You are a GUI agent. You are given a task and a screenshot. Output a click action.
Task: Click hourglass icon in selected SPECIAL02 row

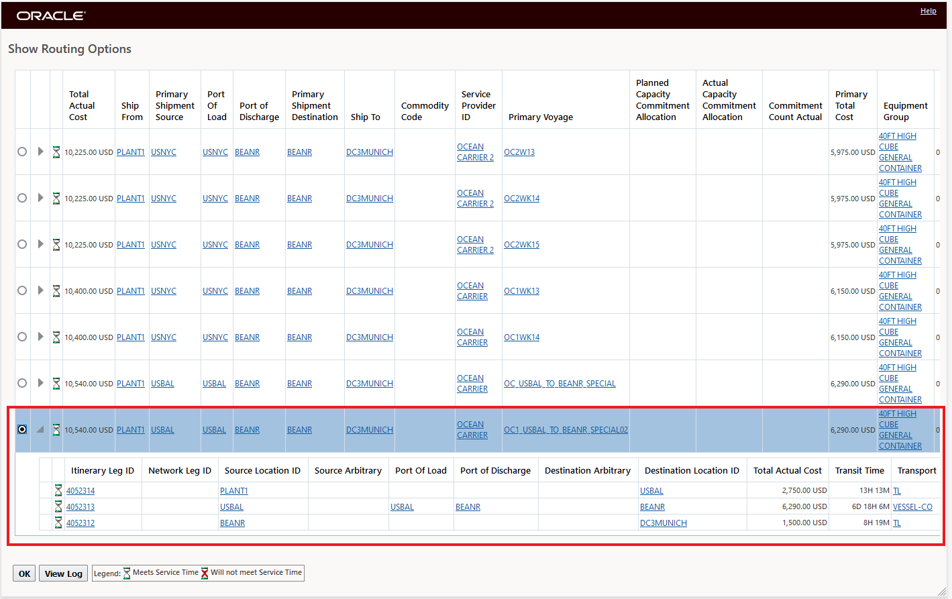pos(56,429)
